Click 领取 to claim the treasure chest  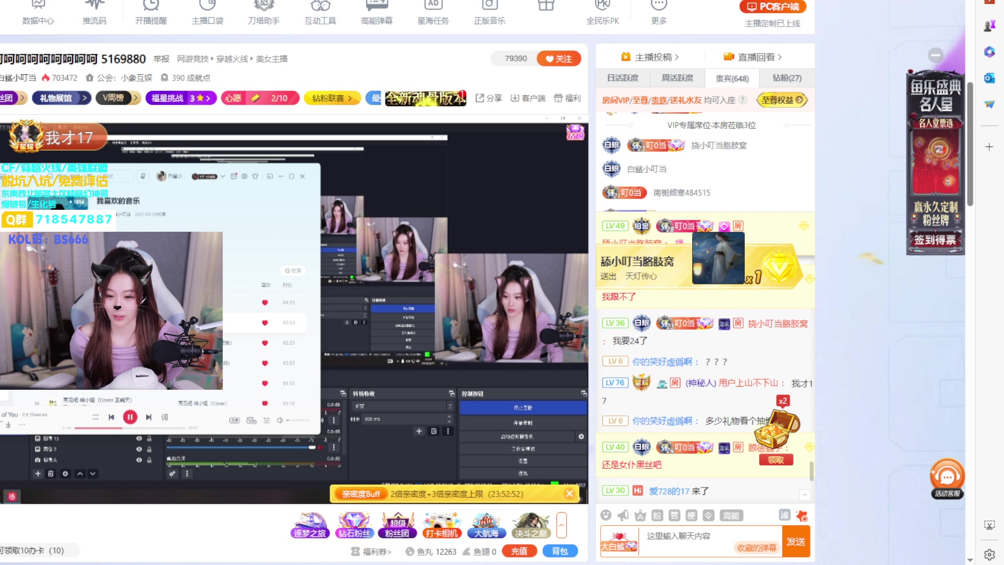click(x=776, y=460)
